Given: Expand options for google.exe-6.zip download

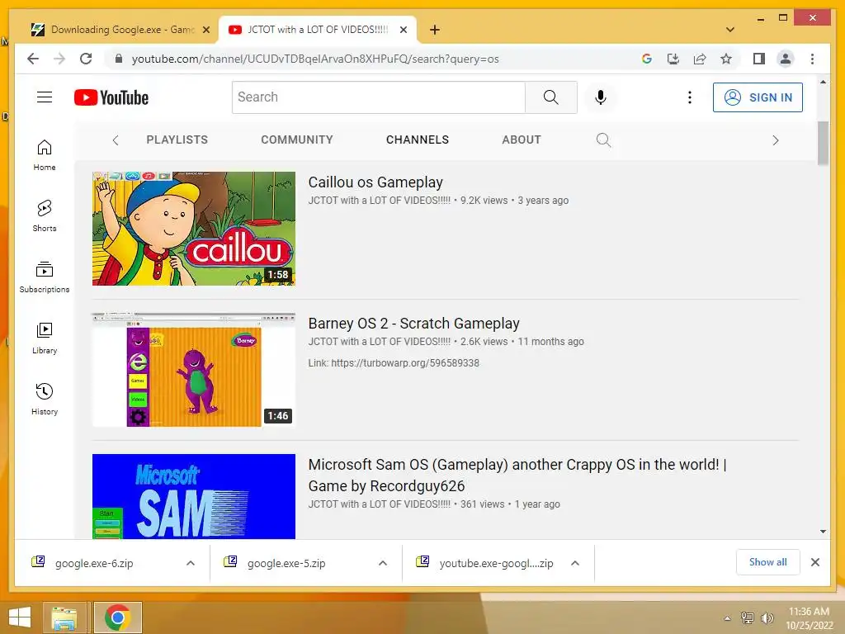Looking at the screenshot, I should (191, 563).
